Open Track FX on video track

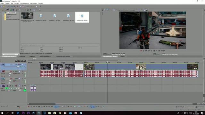tap(16, 65)
